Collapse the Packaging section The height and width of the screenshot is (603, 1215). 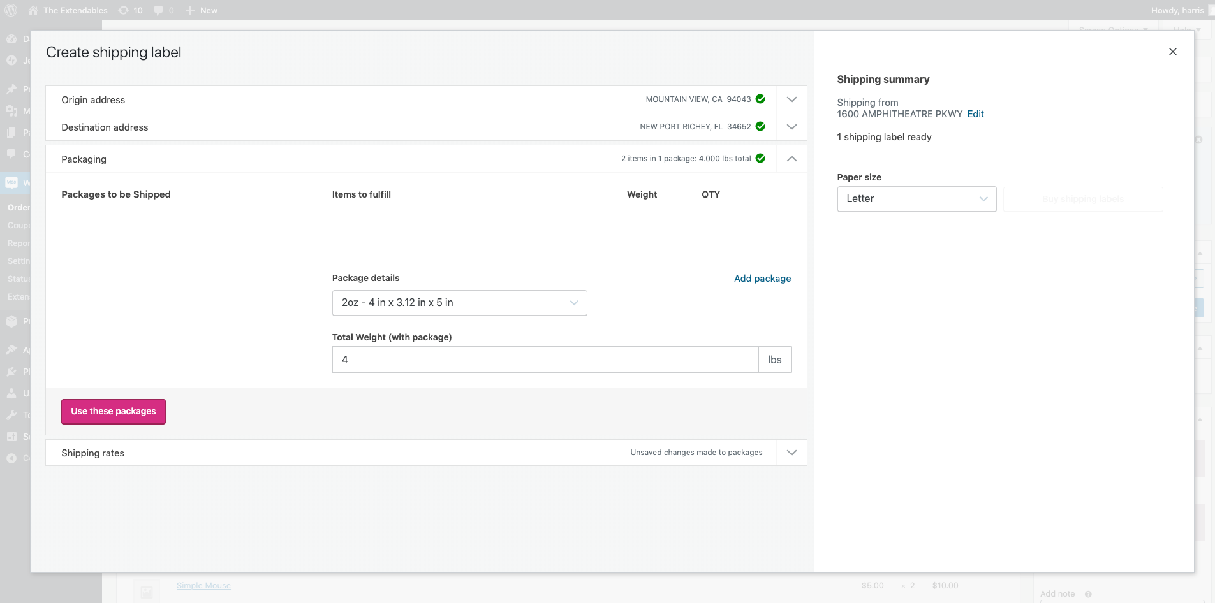pos(792,159)
